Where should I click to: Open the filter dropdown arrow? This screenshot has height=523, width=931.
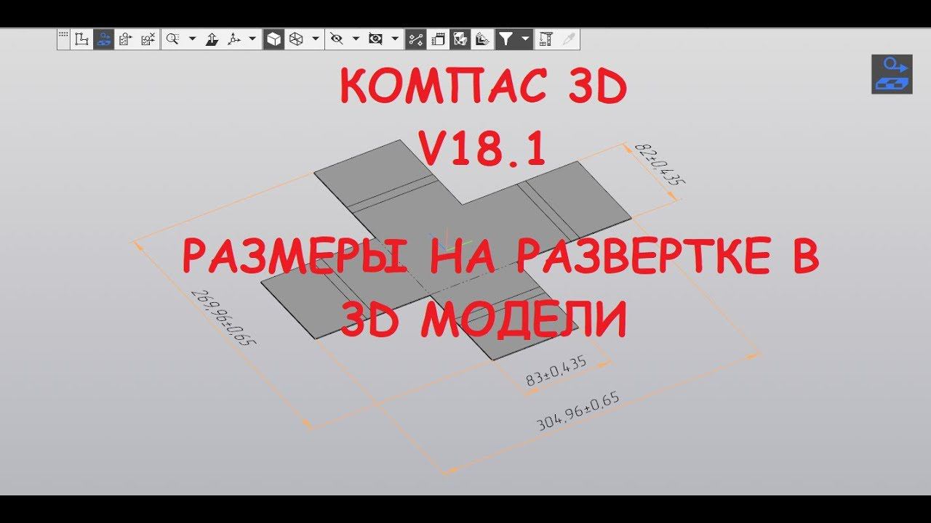(524, 39)
